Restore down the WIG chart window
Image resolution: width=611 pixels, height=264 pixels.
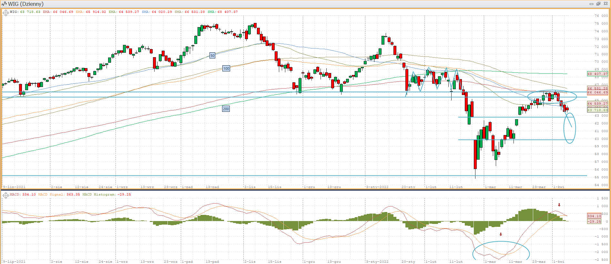[x=598, y=4]
